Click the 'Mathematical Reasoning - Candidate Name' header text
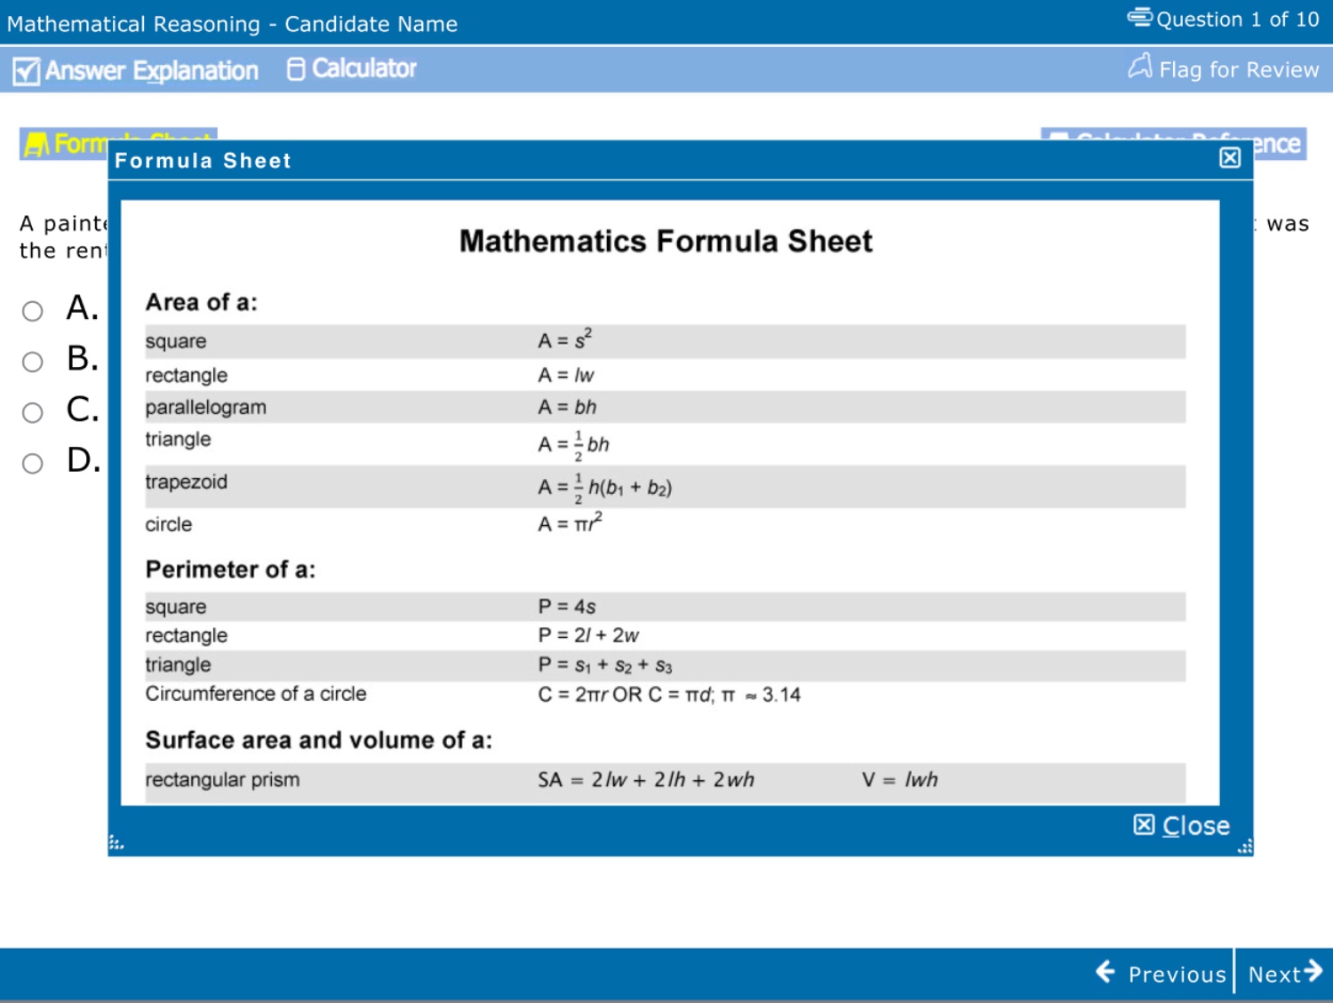Screen dimensions: 1333x1003 [232, 24]
